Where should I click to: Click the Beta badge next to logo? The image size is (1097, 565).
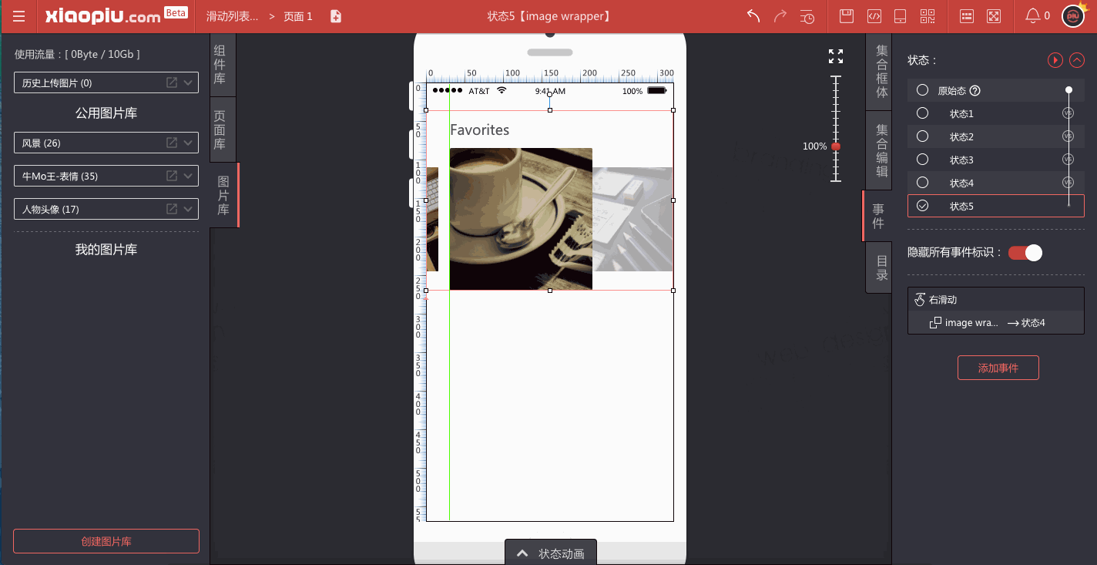tap(176, 12)
